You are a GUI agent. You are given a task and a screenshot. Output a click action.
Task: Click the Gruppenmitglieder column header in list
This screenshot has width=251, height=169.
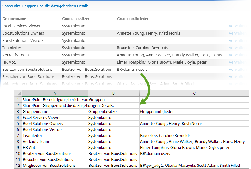click(x=133, y=19)
